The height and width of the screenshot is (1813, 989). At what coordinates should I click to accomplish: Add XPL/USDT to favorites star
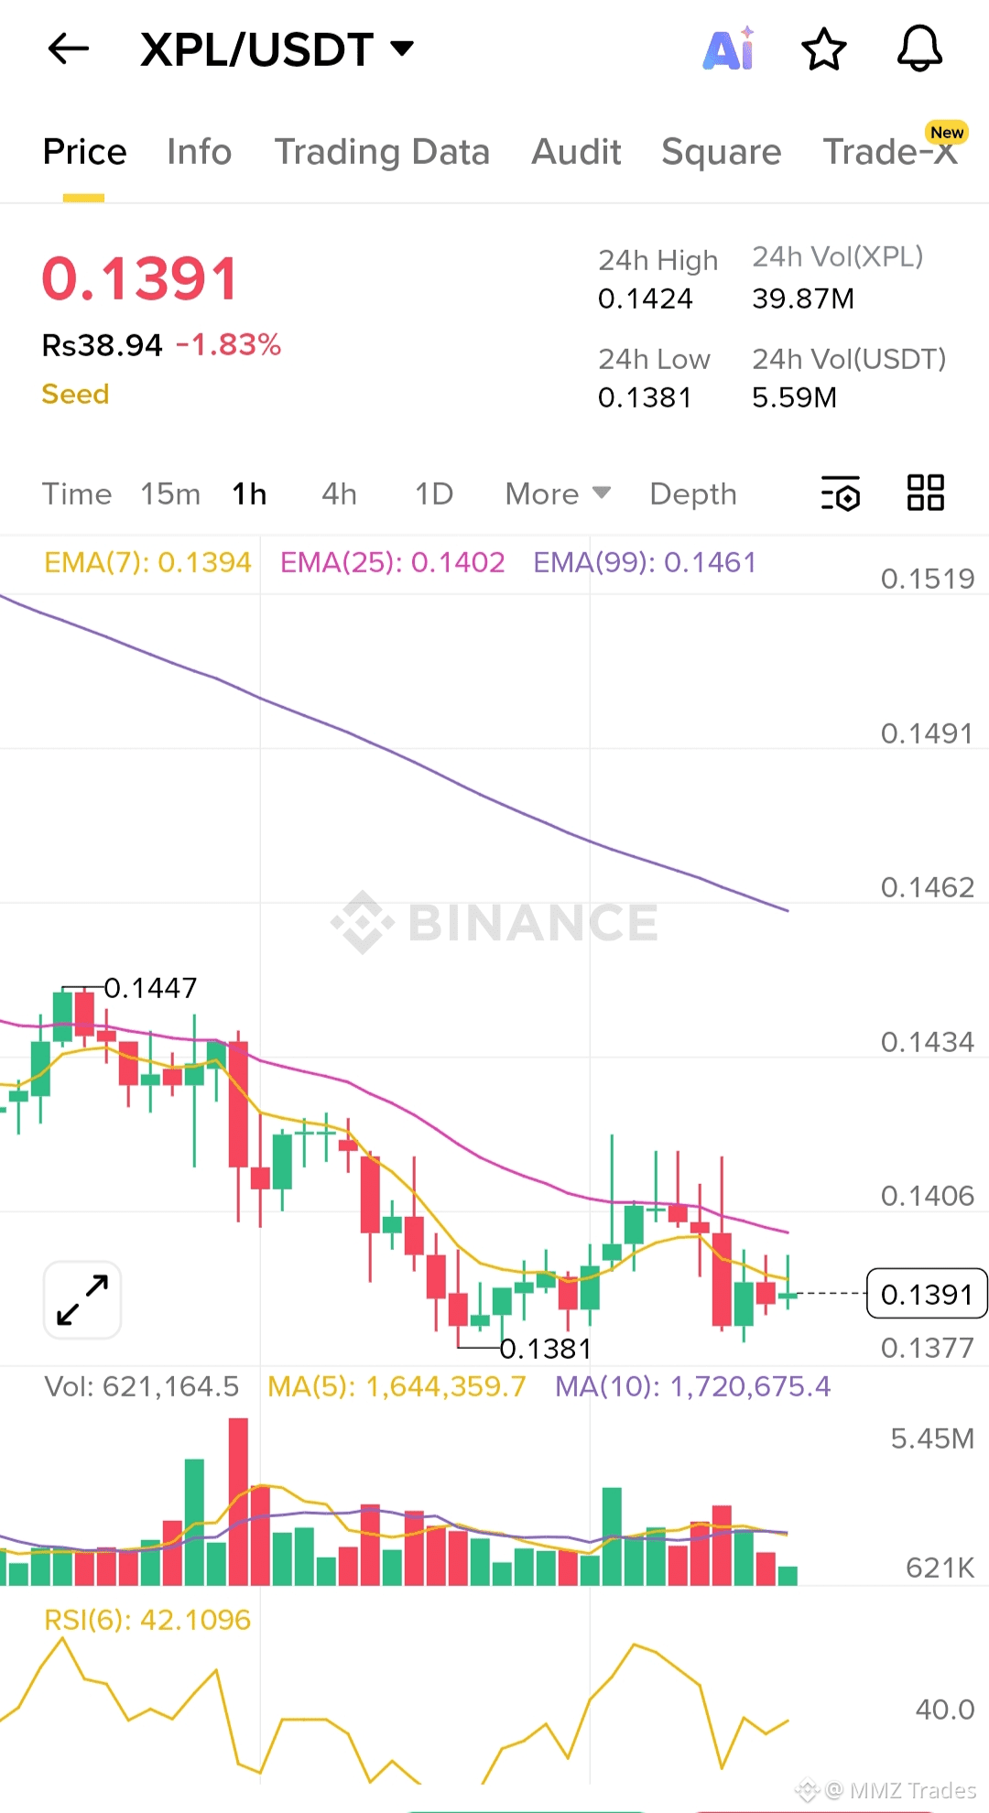823,49
